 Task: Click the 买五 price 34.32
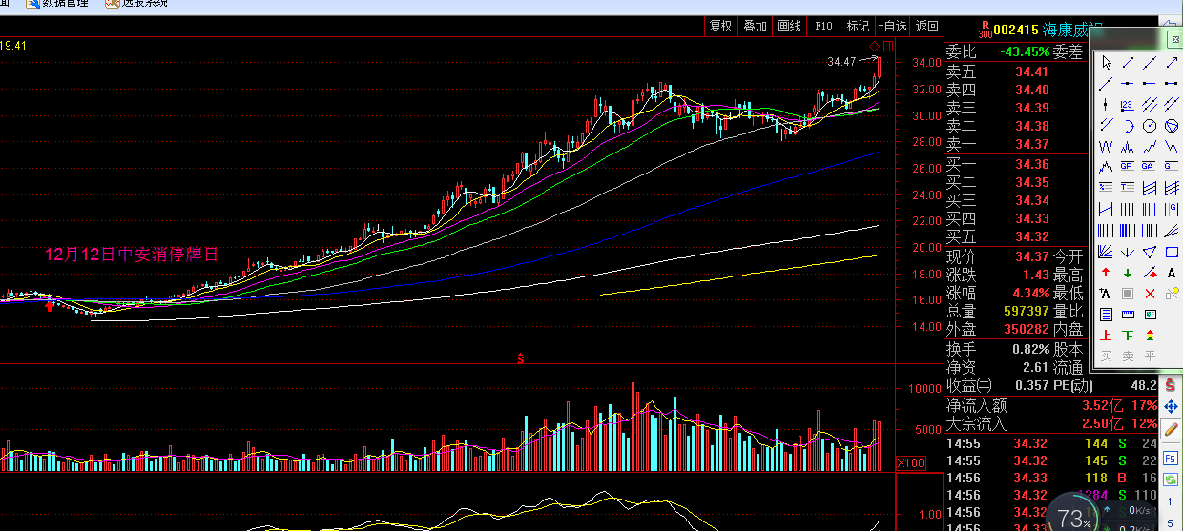click(x=1032, y=236)
